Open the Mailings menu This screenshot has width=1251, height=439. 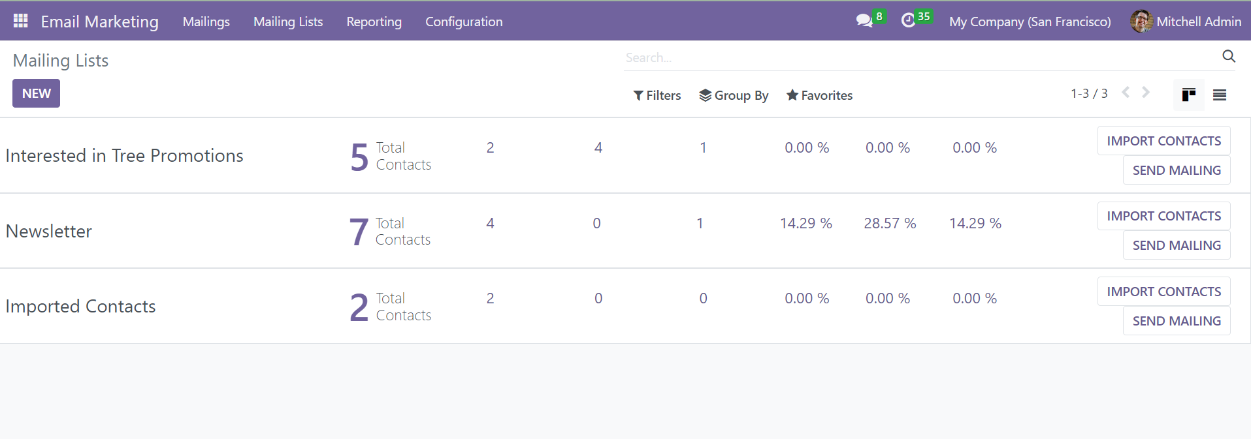(x=206, y=22)
